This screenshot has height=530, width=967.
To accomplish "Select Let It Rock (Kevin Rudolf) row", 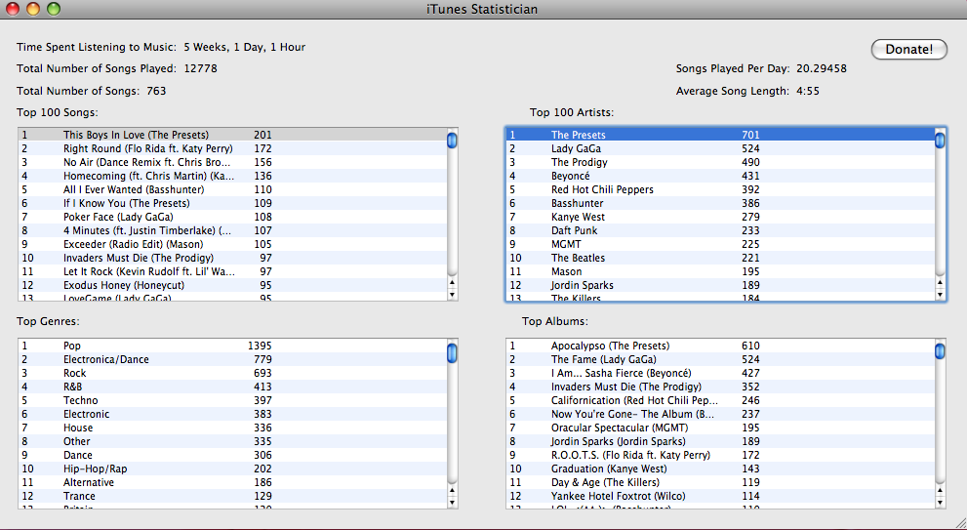I will point(232,271).
